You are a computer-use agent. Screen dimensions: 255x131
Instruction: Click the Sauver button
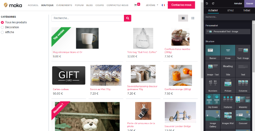coord(249,4)
